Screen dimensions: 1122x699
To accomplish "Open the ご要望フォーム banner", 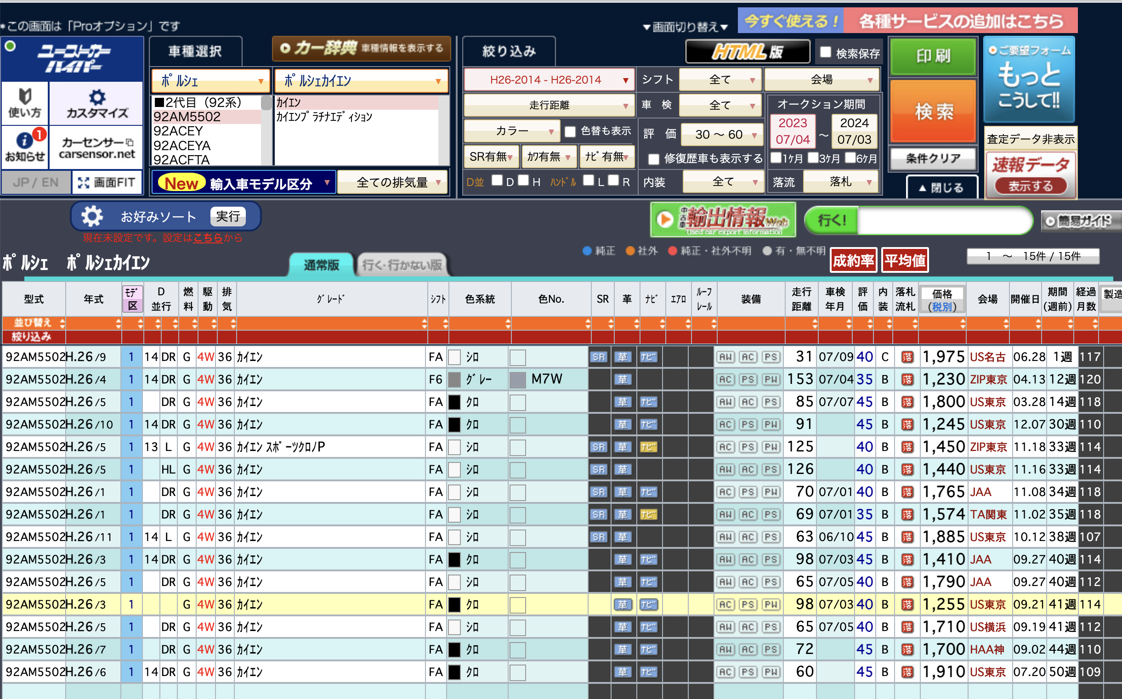I will click(x=1029, y=79).
